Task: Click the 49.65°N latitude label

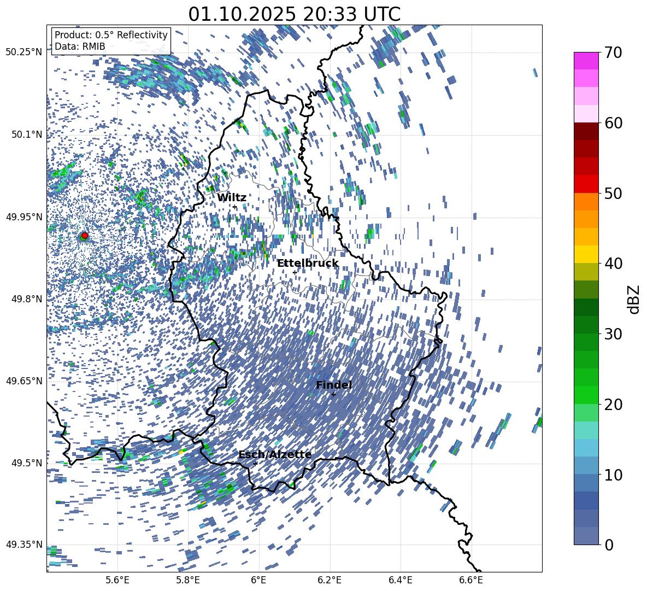Action: [x=24, y=381]
